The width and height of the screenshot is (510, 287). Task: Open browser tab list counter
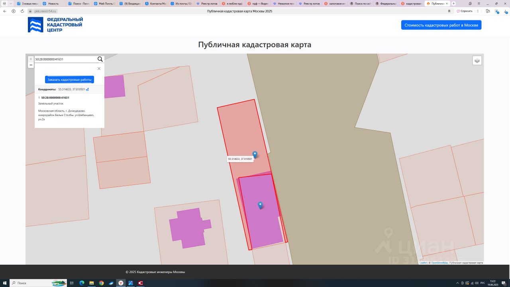click(5, 3)
